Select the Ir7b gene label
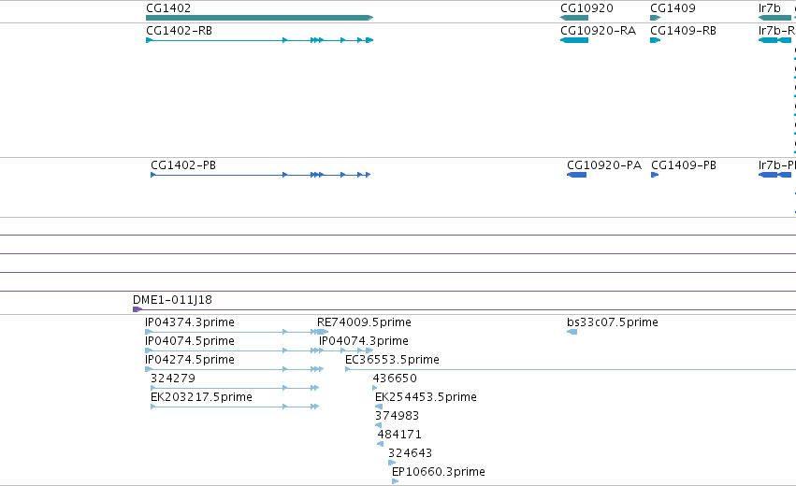The height and width of the screenshot is (486, 796). [769, 8]
